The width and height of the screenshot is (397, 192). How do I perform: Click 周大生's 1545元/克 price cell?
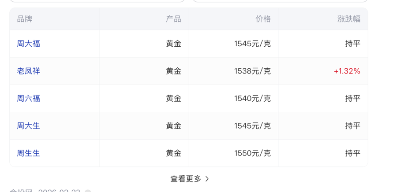(252, 126)
